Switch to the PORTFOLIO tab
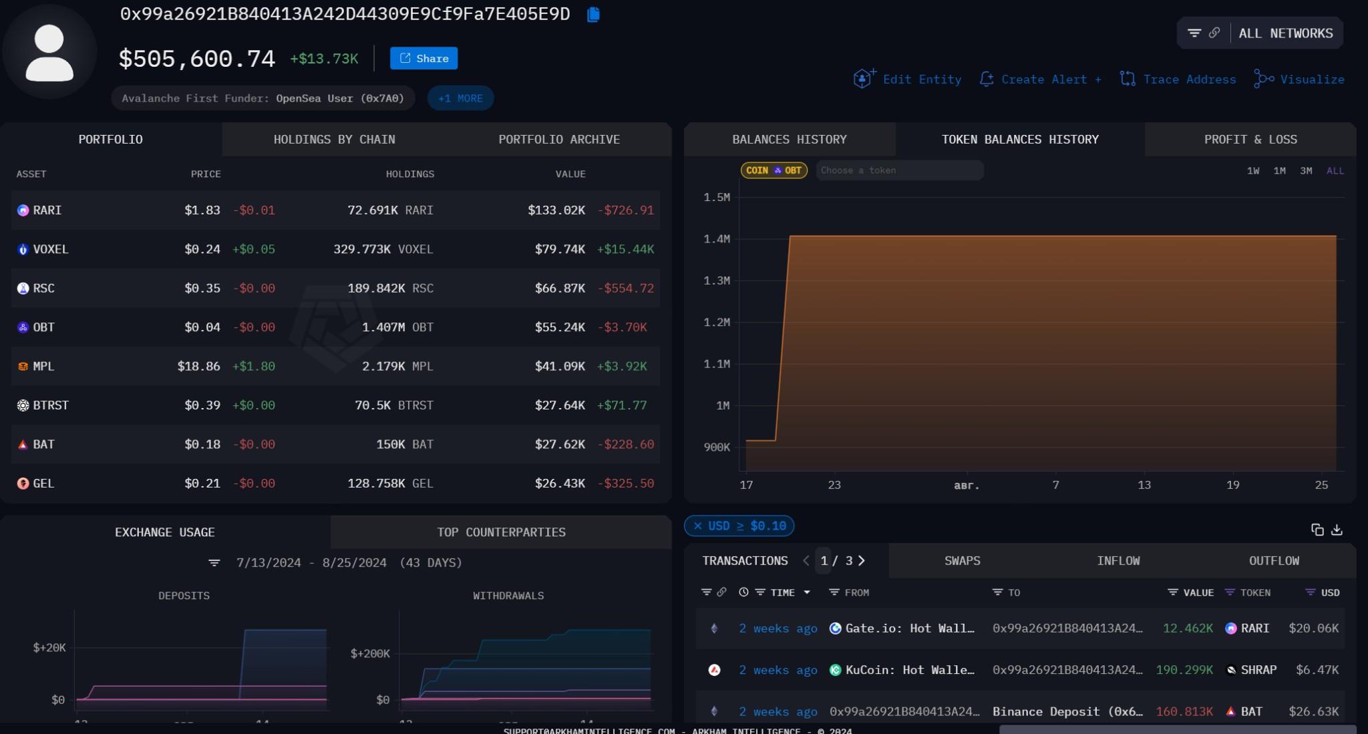Viewport: 1368px width, 734px height. tap(111, 140)
